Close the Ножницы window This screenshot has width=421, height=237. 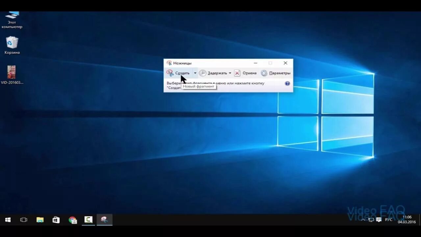(285, 63)
